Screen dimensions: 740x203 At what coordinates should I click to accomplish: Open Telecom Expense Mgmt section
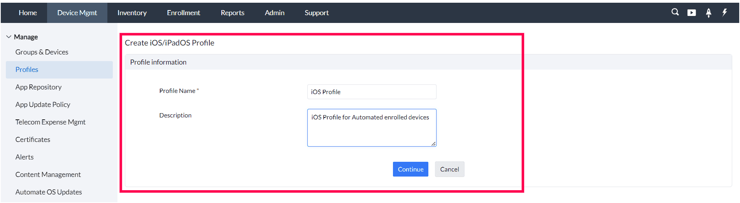[50, 122]
